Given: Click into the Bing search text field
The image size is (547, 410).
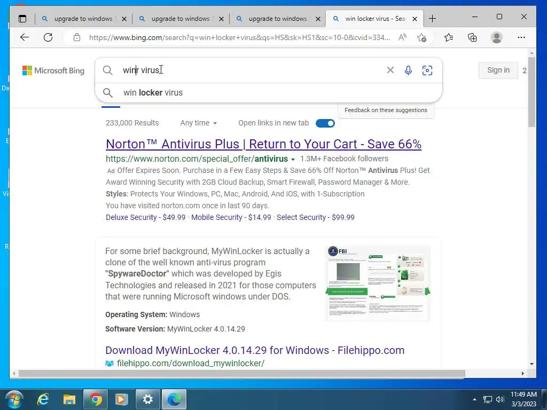Looking at the screenshot, I should [x=251, y=70].
